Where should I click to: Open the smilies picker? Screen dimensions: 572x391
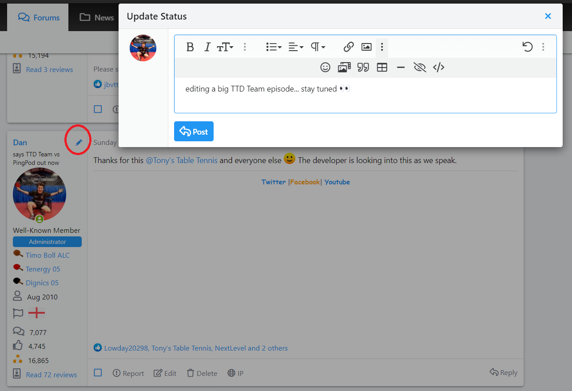click(x=326, y=67)
